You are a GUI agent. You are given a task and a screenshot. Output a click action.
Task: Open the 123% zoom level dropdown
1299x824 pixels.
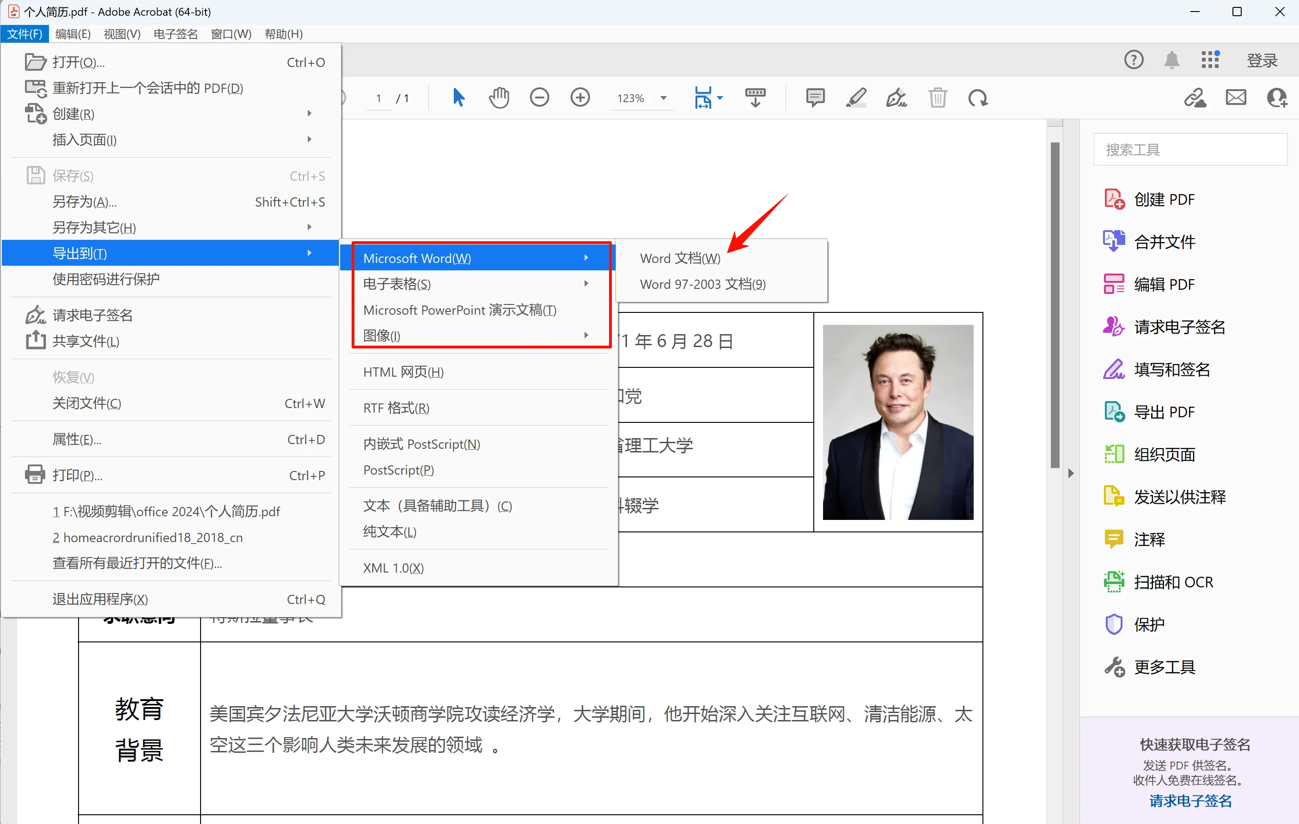(x=664, y=98)
